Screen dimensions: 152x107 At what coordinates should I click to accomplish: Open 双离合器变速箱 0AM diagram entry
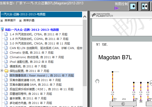pos(35,85)
